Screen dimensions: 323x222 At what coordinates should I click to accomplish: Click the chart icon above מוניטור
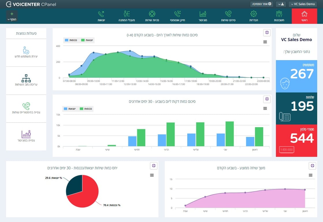click(203, 14)
